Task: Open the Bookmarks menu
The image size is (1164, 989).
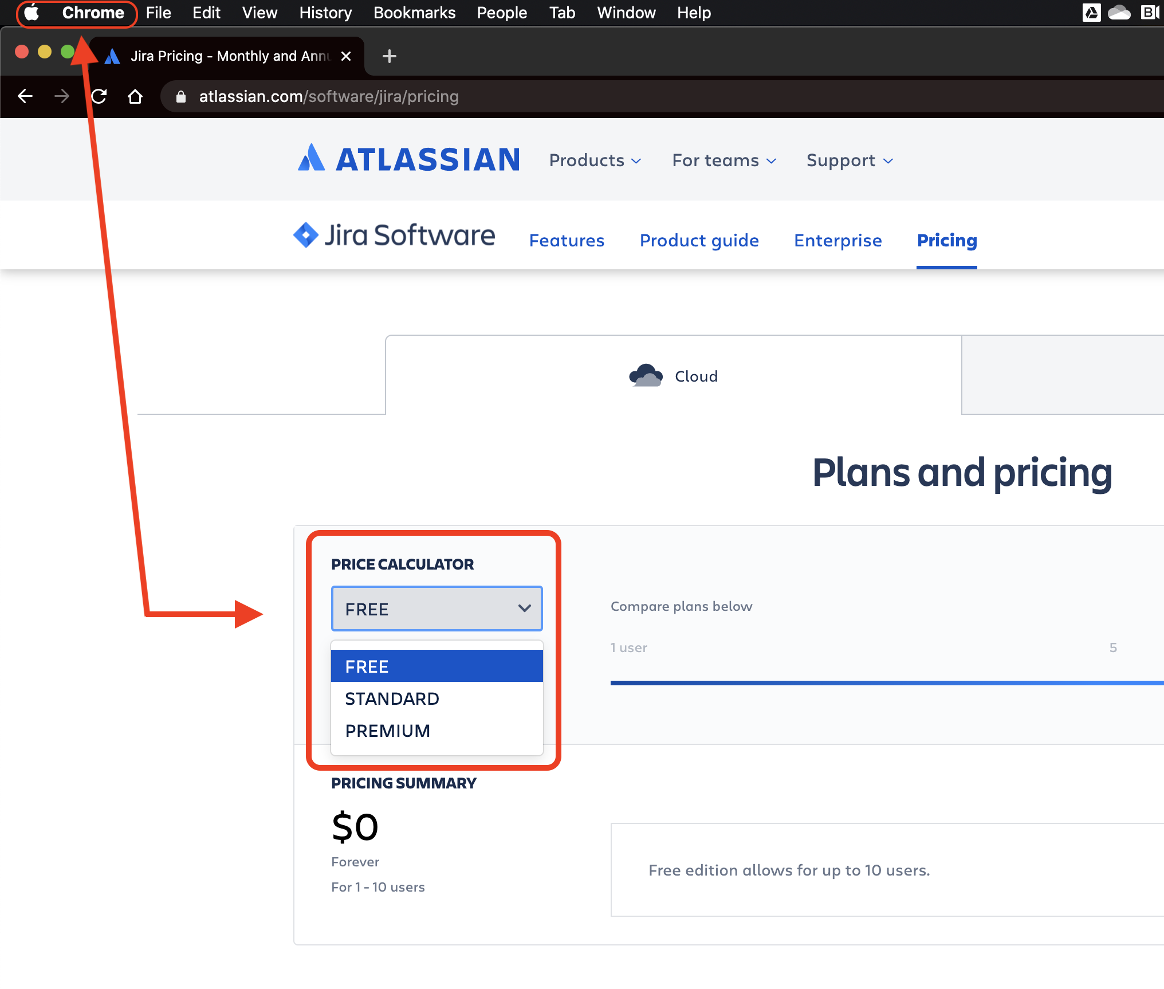Action: click(414, 13)
